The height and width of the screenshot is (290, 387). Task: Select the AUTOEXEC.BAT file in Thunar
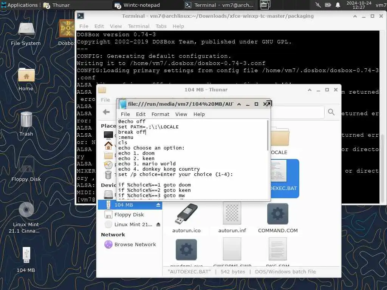(x=285, y=179)
